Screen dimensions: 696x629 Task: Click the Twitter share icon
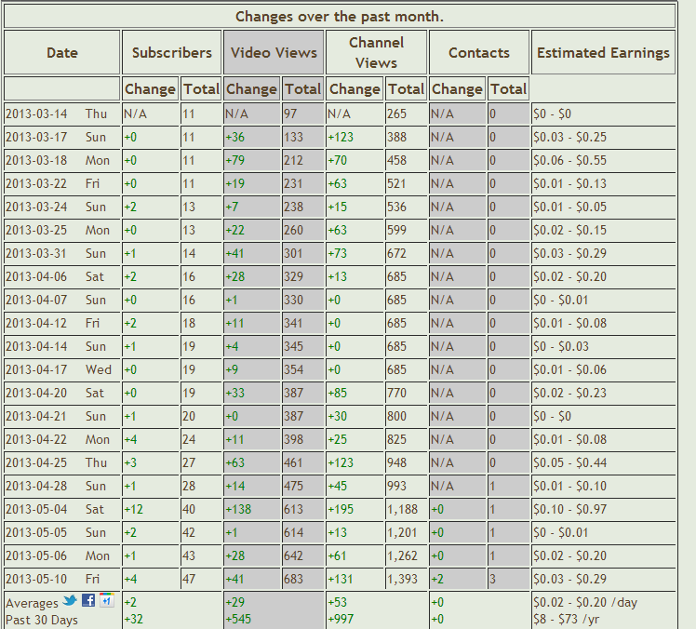tap(70, 600)
